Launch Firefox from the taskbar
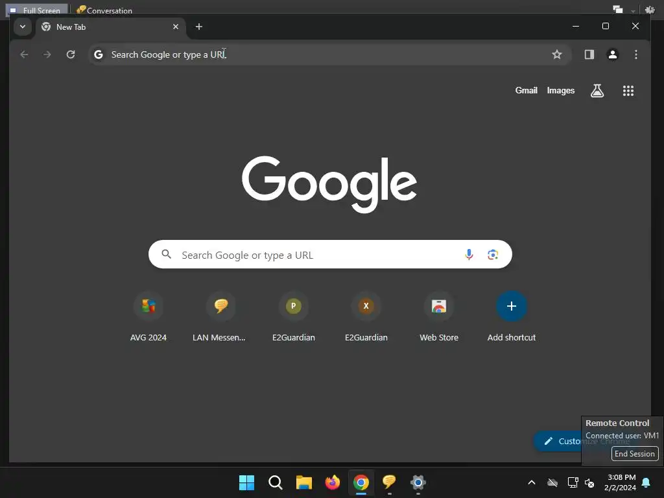Viewport: 664px width, 498px height. click(333, 482)
